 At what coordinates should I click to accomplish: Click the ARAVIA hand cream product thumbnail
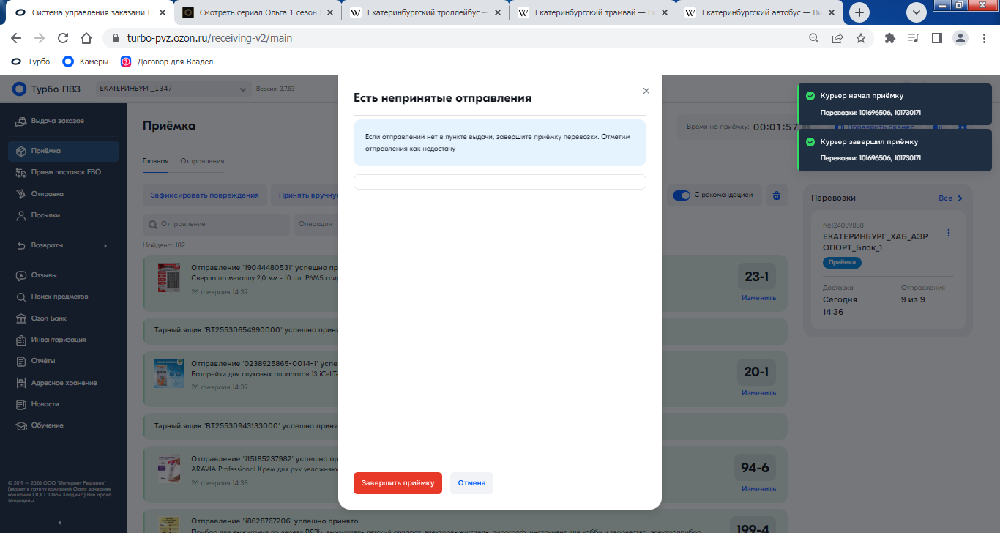(169, 469)
